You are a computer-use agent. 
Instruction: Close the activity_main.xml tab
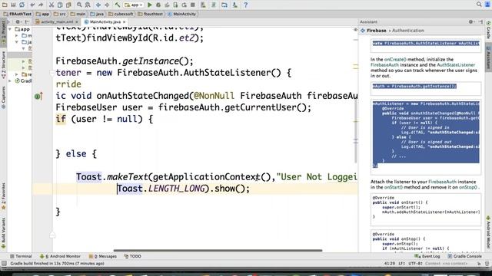(x=77, y=22)
